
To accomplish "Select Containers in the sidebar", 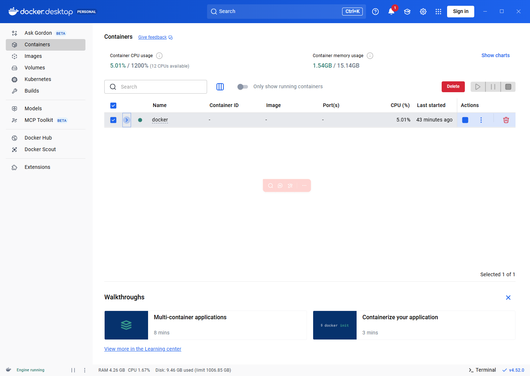I will pos(46,44).
